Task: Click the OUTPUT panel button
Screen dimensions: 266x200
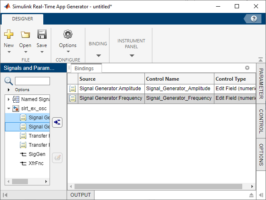Action: click(80, 195)
